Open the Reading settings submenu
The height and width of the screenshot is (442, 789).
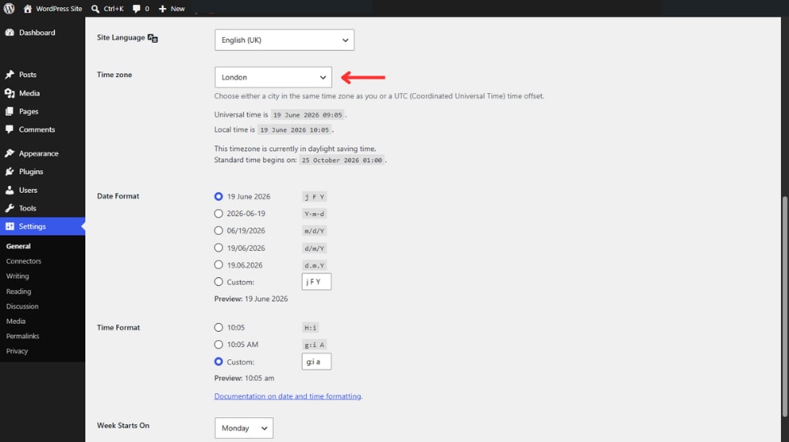point(19,291)
